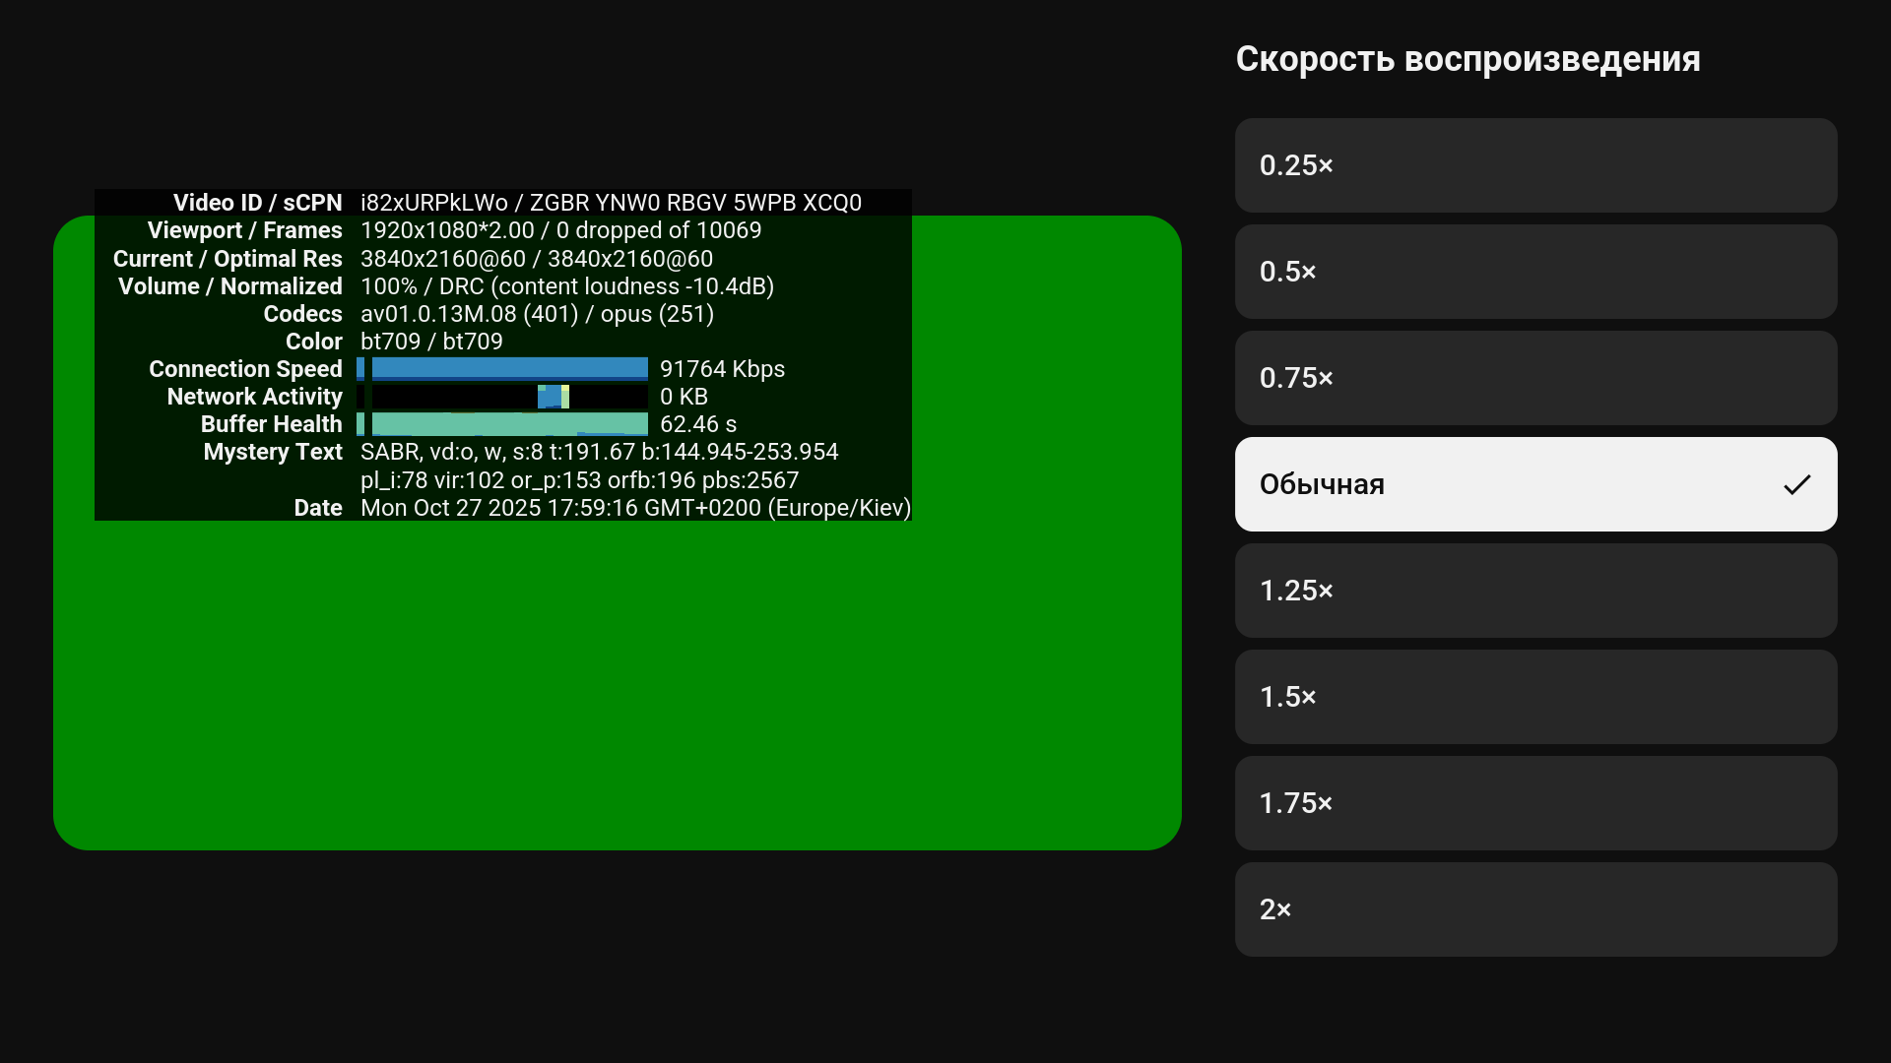This screenshot has width=1891, height=1063.
Task: Click the Video ID value i82xURPkLWo
Action: tap(433, 203)
